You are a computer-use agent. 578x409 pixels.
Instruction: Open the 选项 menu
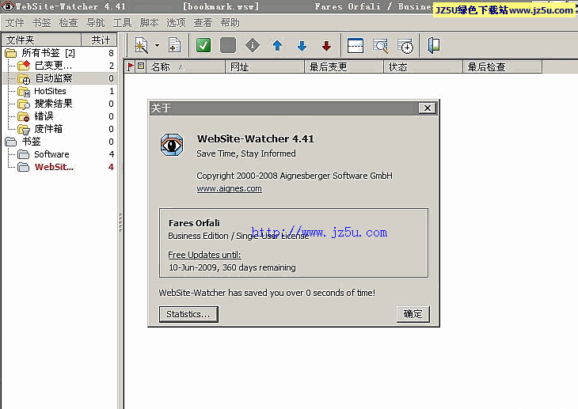pos(176,23)
